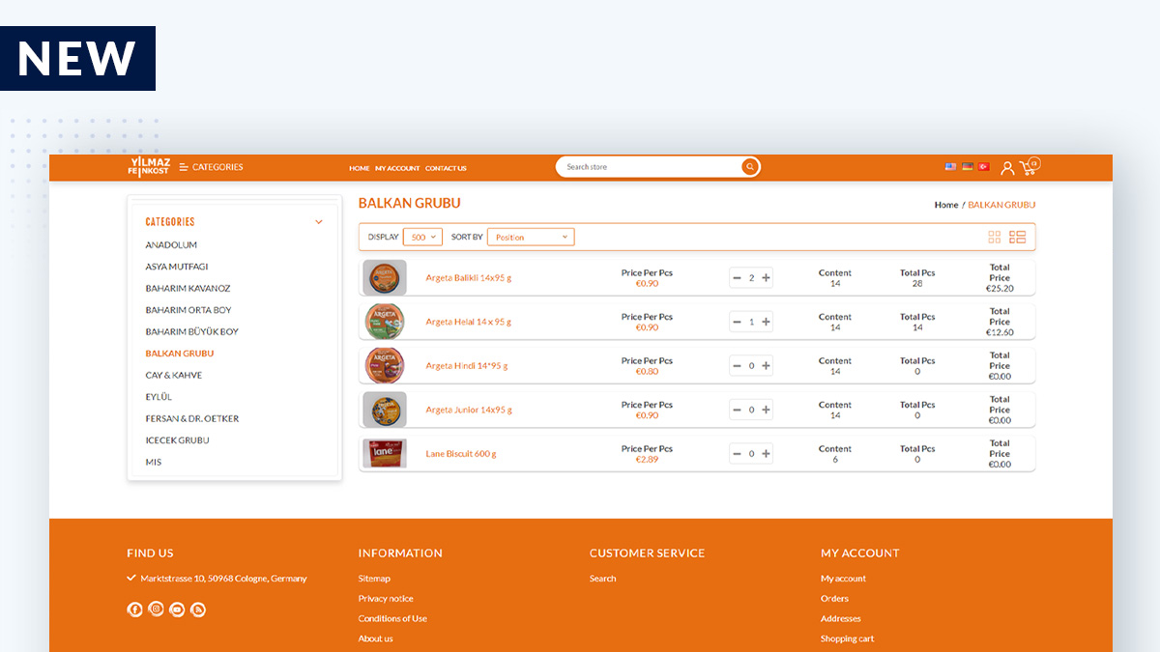Screen dimensions: 1160x652
Task: Switch to grid view layout
Action: (995, 237)
